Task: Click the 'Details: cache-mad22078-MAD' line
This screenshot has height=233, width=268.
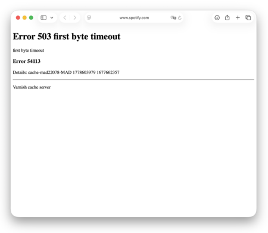Action: [x=66, y=73]
